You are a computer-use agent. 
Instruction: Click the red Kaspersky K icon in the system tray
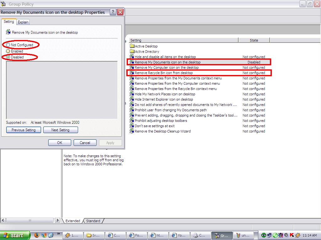pos(292,235)
